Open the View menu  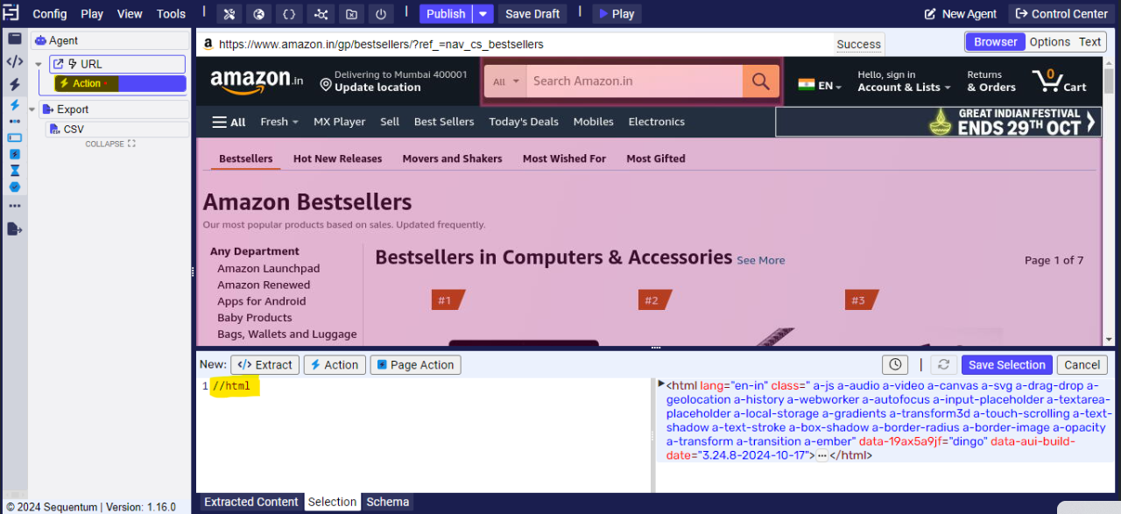pyautogui.click(x=130, y=14)
